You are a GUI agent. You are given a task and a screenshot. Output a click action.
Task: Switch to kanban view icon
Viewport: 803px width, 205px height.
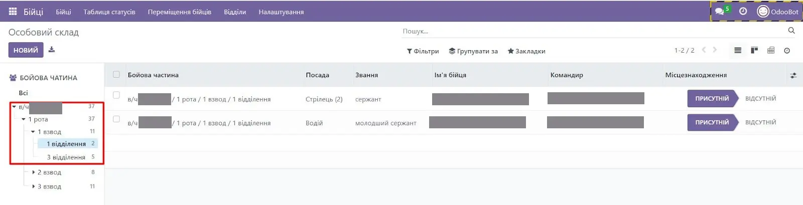754,50
